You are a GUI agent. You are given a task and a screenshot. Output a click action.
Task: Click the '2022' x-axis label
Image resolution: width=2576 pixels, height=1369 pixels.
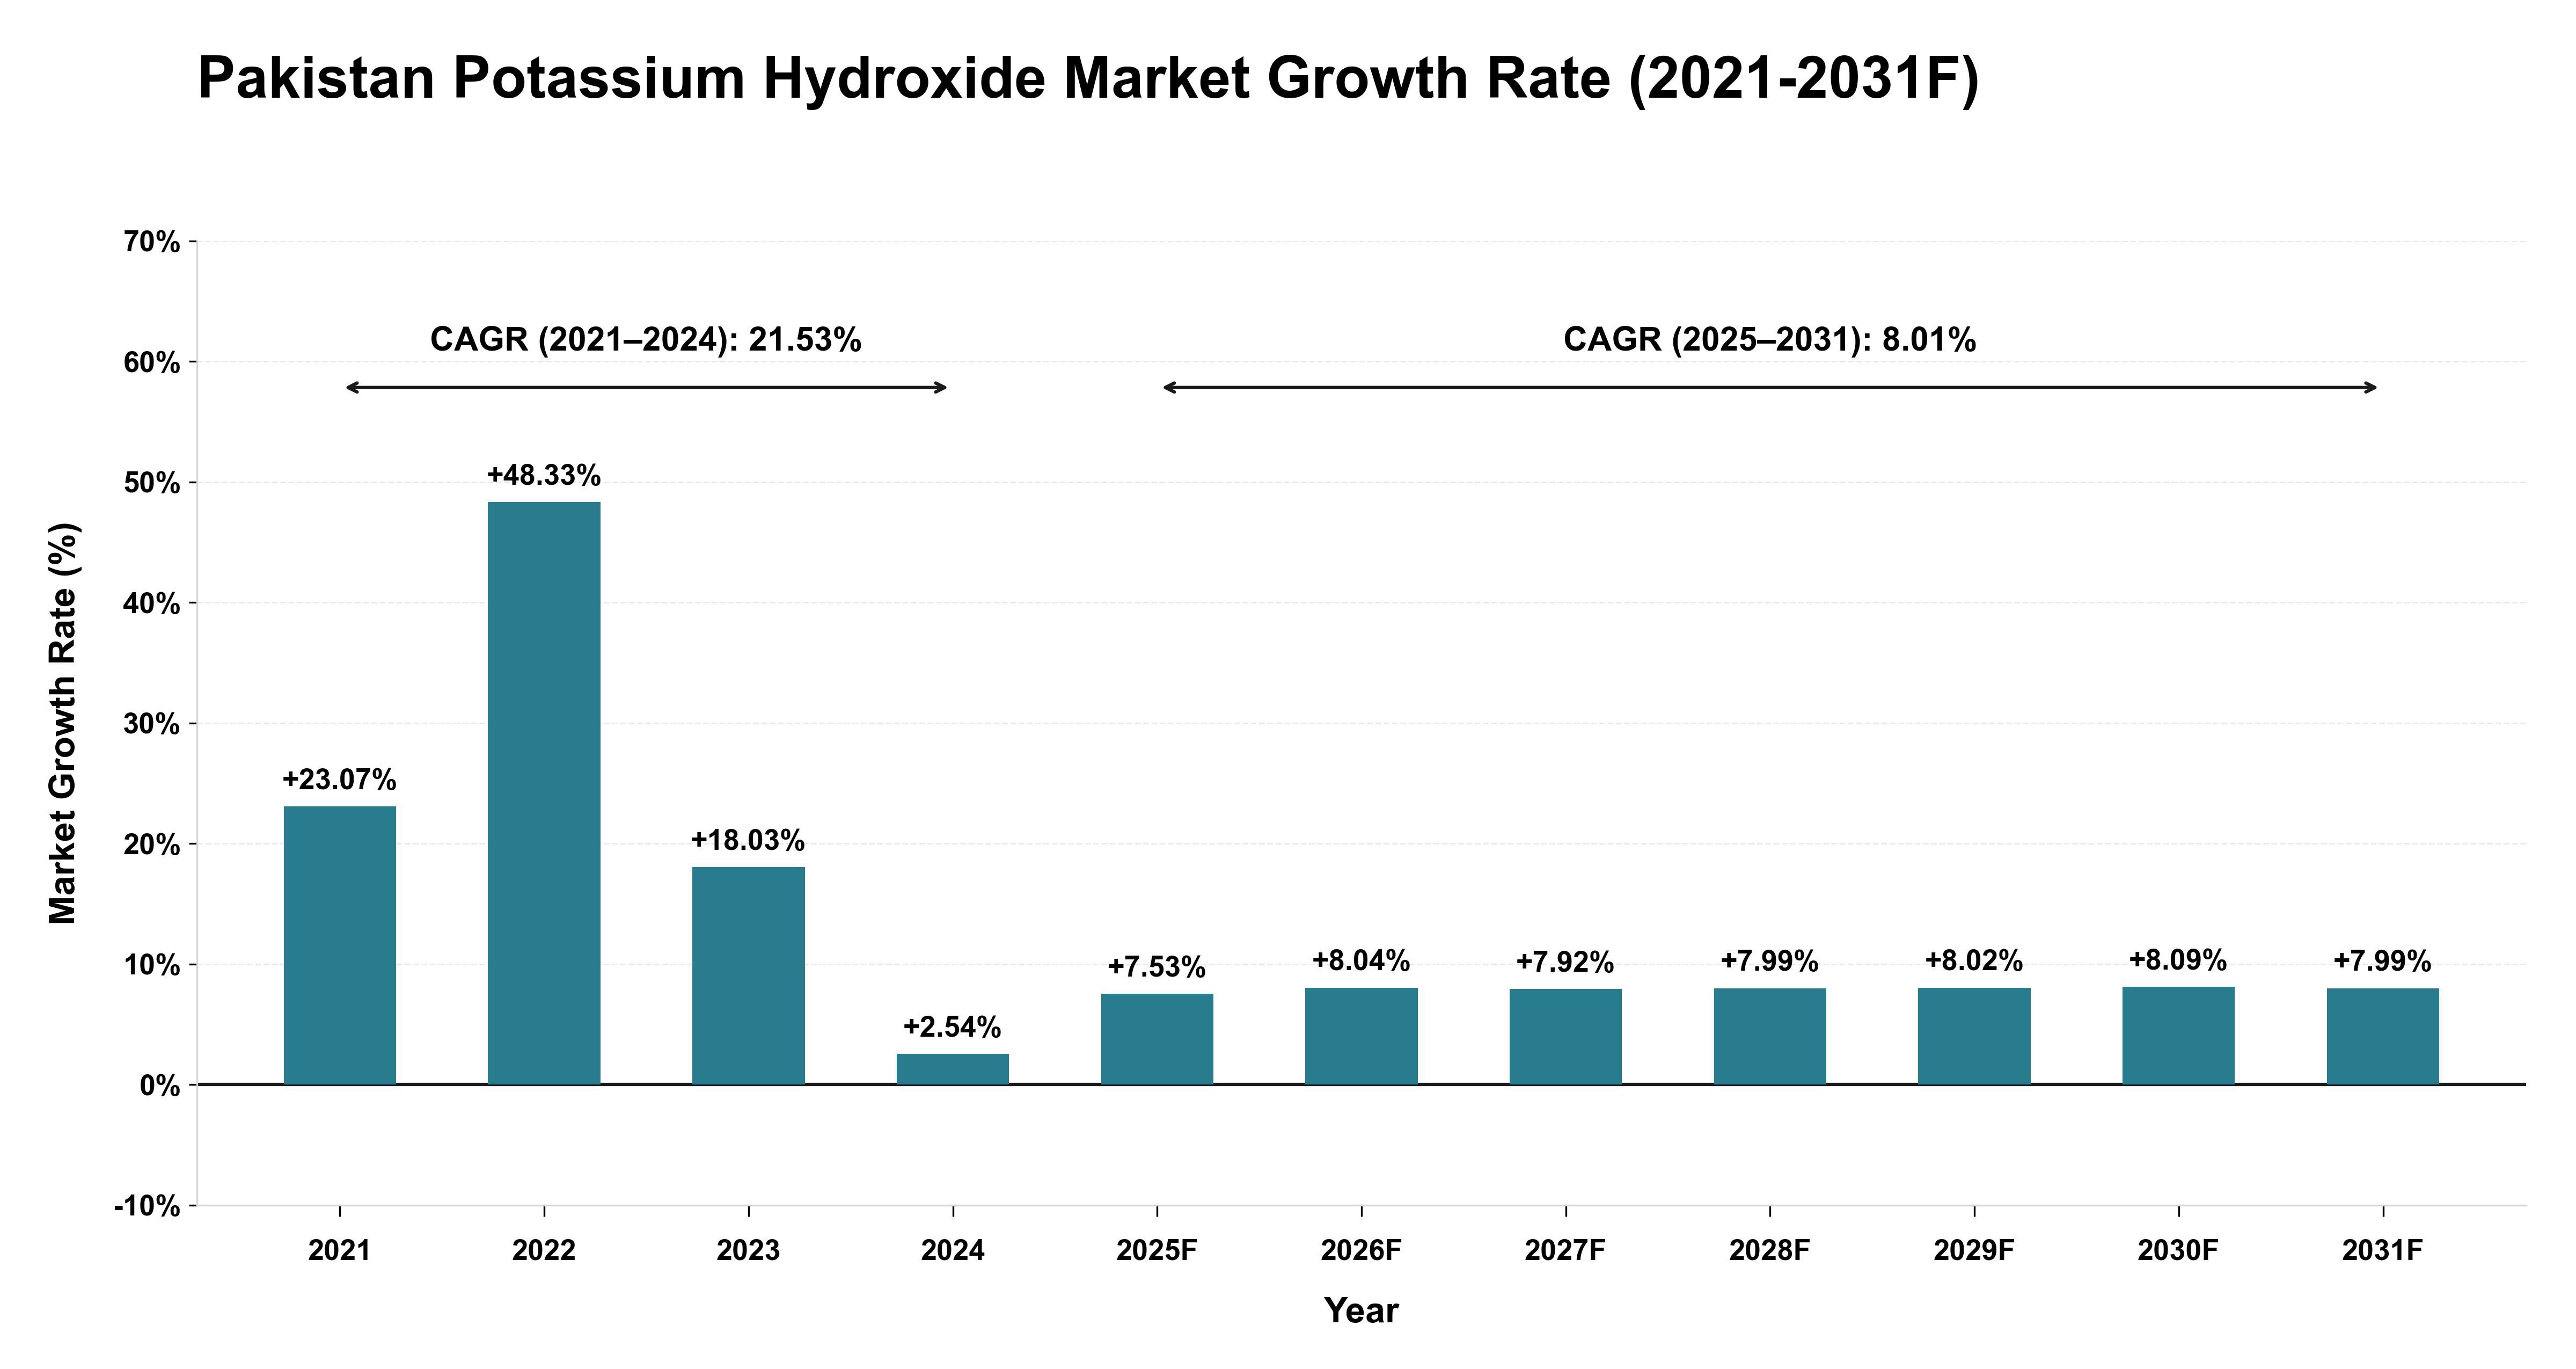click(x=544, y=1251)
